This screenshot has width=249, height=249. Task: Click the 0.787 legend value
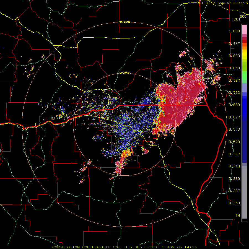click(234, 80)
